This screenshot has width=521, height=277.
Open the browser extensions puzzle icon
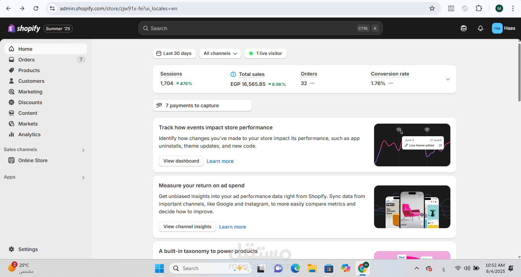point(479,8)
